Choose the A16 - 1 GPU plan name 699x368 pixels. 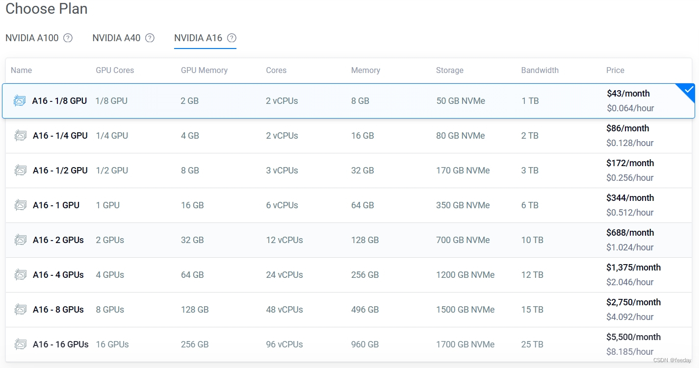(56, 205)
